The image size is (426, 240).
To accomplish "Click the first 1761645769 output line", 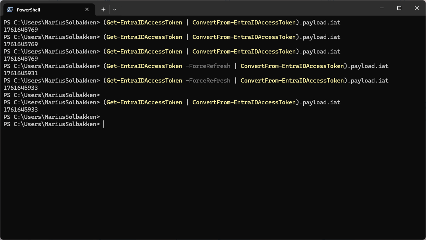I will (x=21, y=30).
